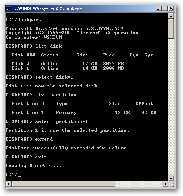183x196 pixels.
Task: Click the 'DISKPART> list disk' command
Action: (x=34, y=46)
